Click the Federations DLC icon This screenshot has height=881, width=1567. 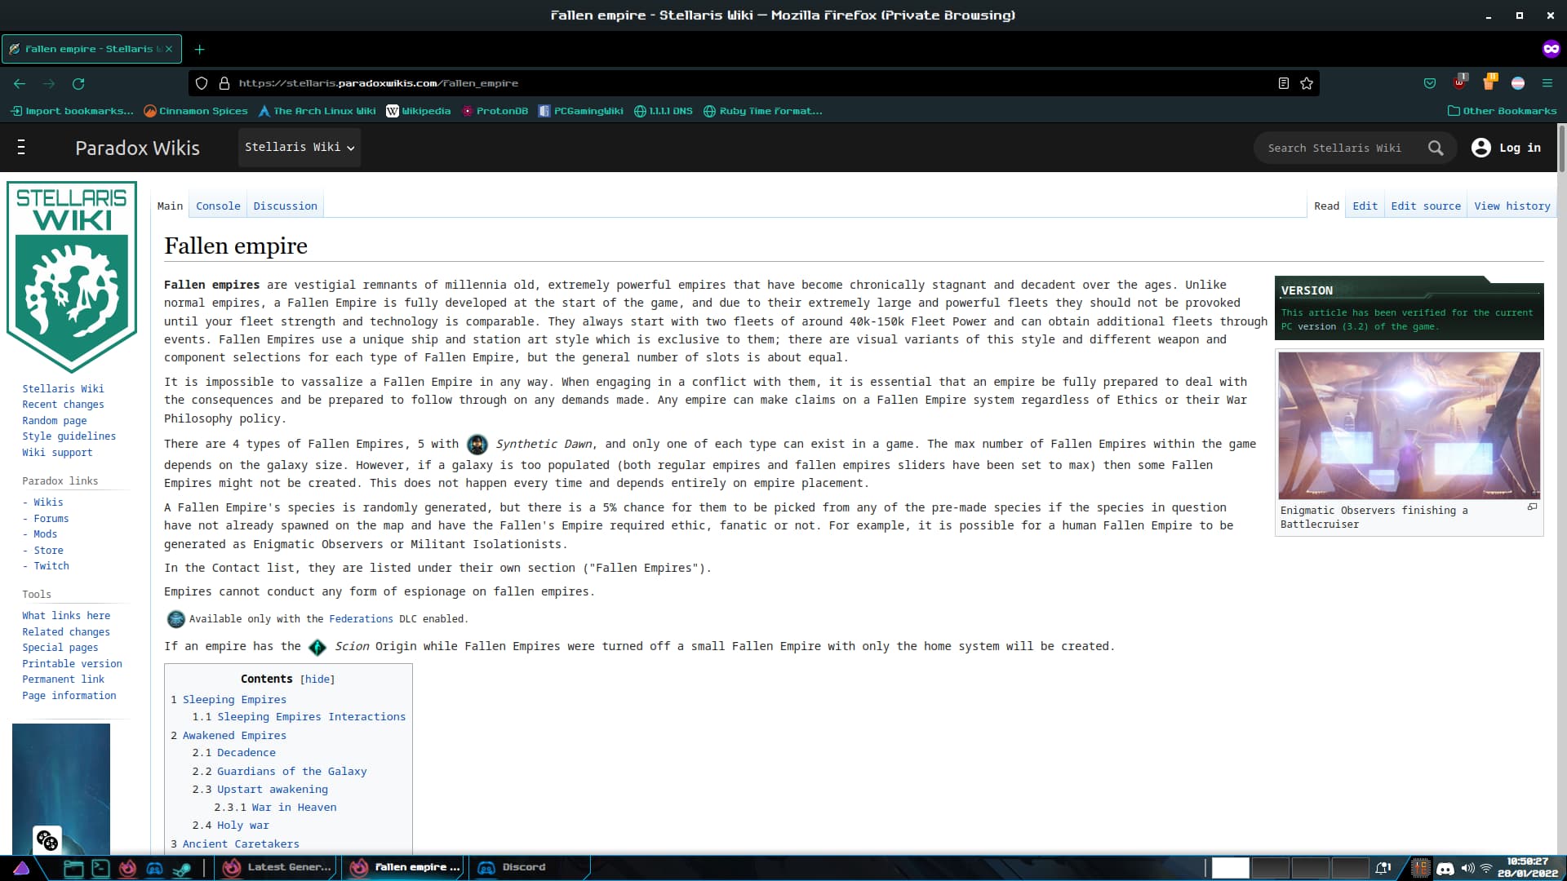[175, 619]
